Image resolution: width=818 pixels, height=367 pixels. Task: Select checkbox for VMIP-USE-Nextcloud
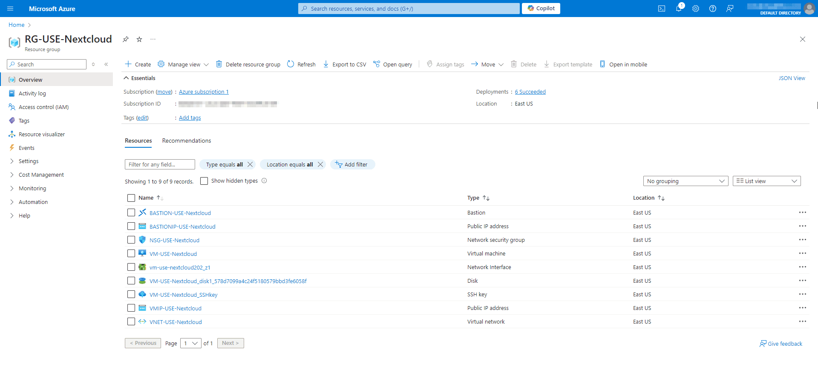(131, 308)
